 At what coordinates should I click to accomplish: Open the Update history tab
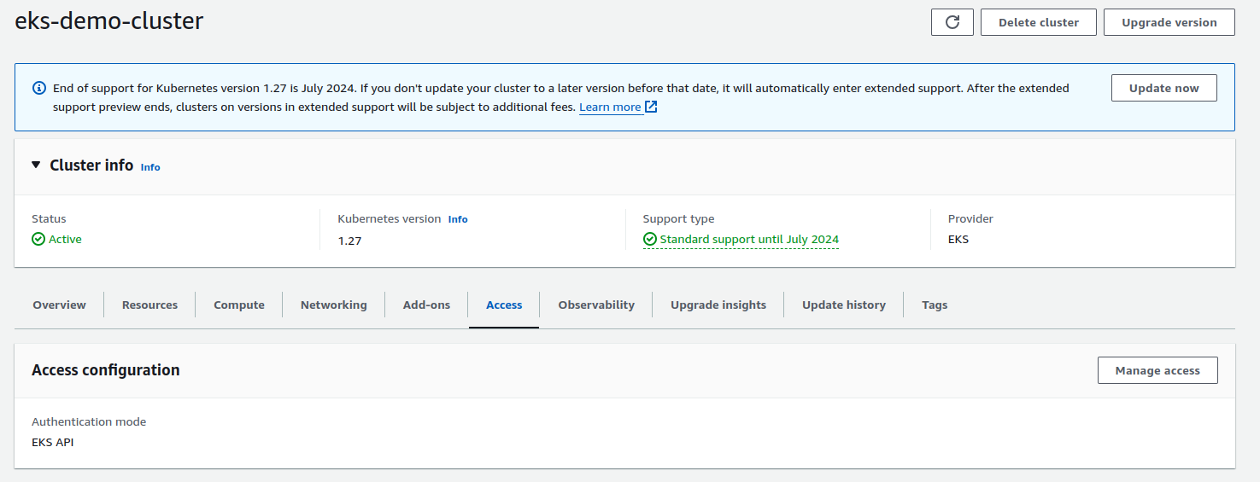click(x=844, y=305)
